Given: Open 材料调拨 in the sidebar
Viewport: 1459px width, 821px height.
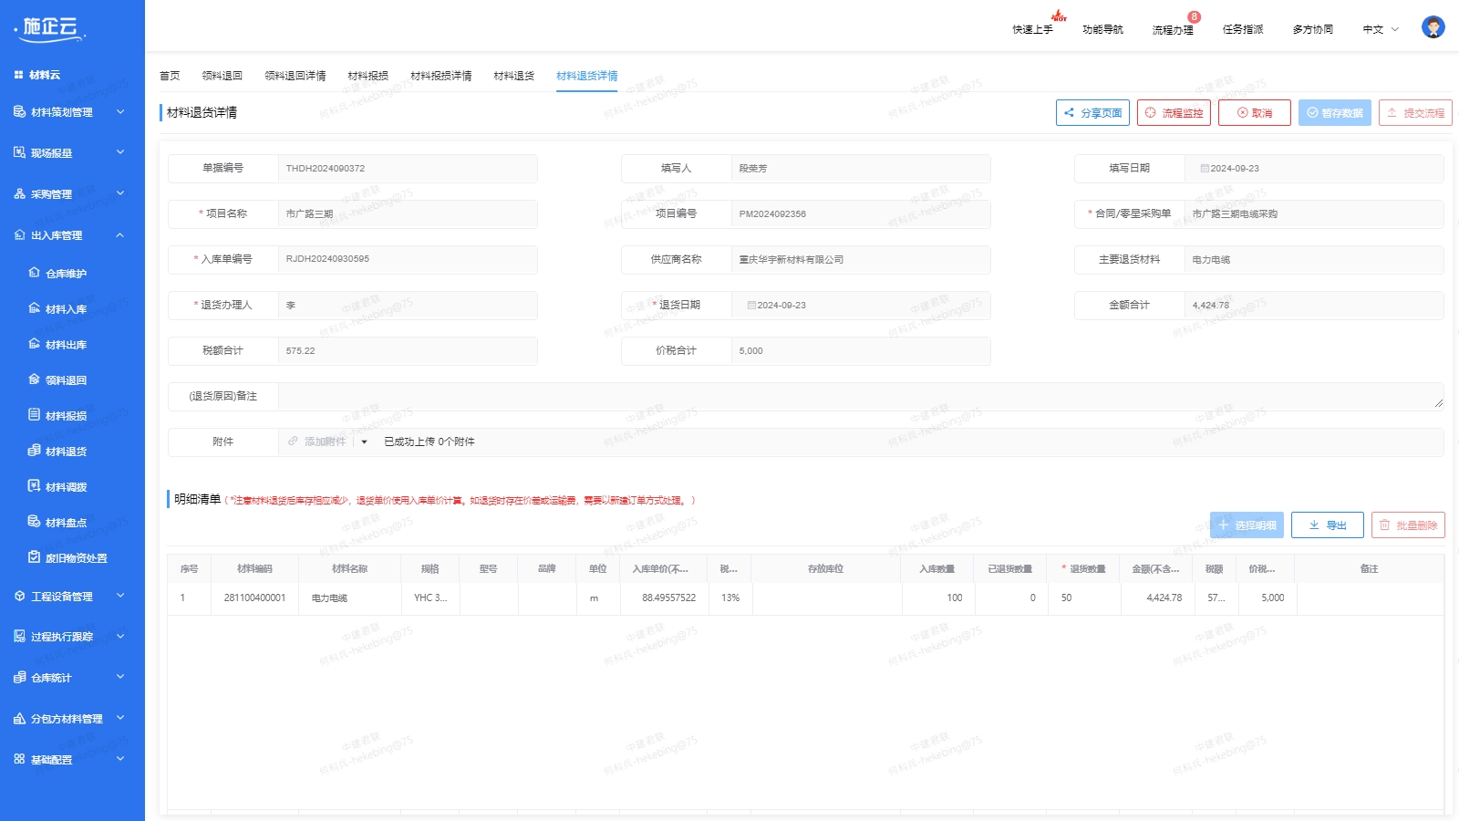Looking at the screenshot, I should [x=66, y=487].
